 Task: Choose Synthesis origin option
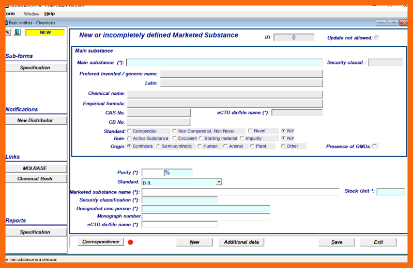(x=129, y=146)
